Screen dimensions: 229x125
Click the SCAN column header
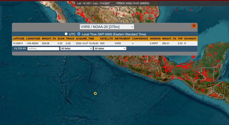pos(61,39)
